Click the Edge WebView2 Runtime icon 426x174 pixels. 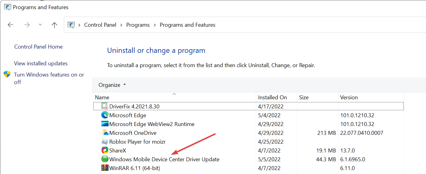pyautogui.click(x=105, y=124)
